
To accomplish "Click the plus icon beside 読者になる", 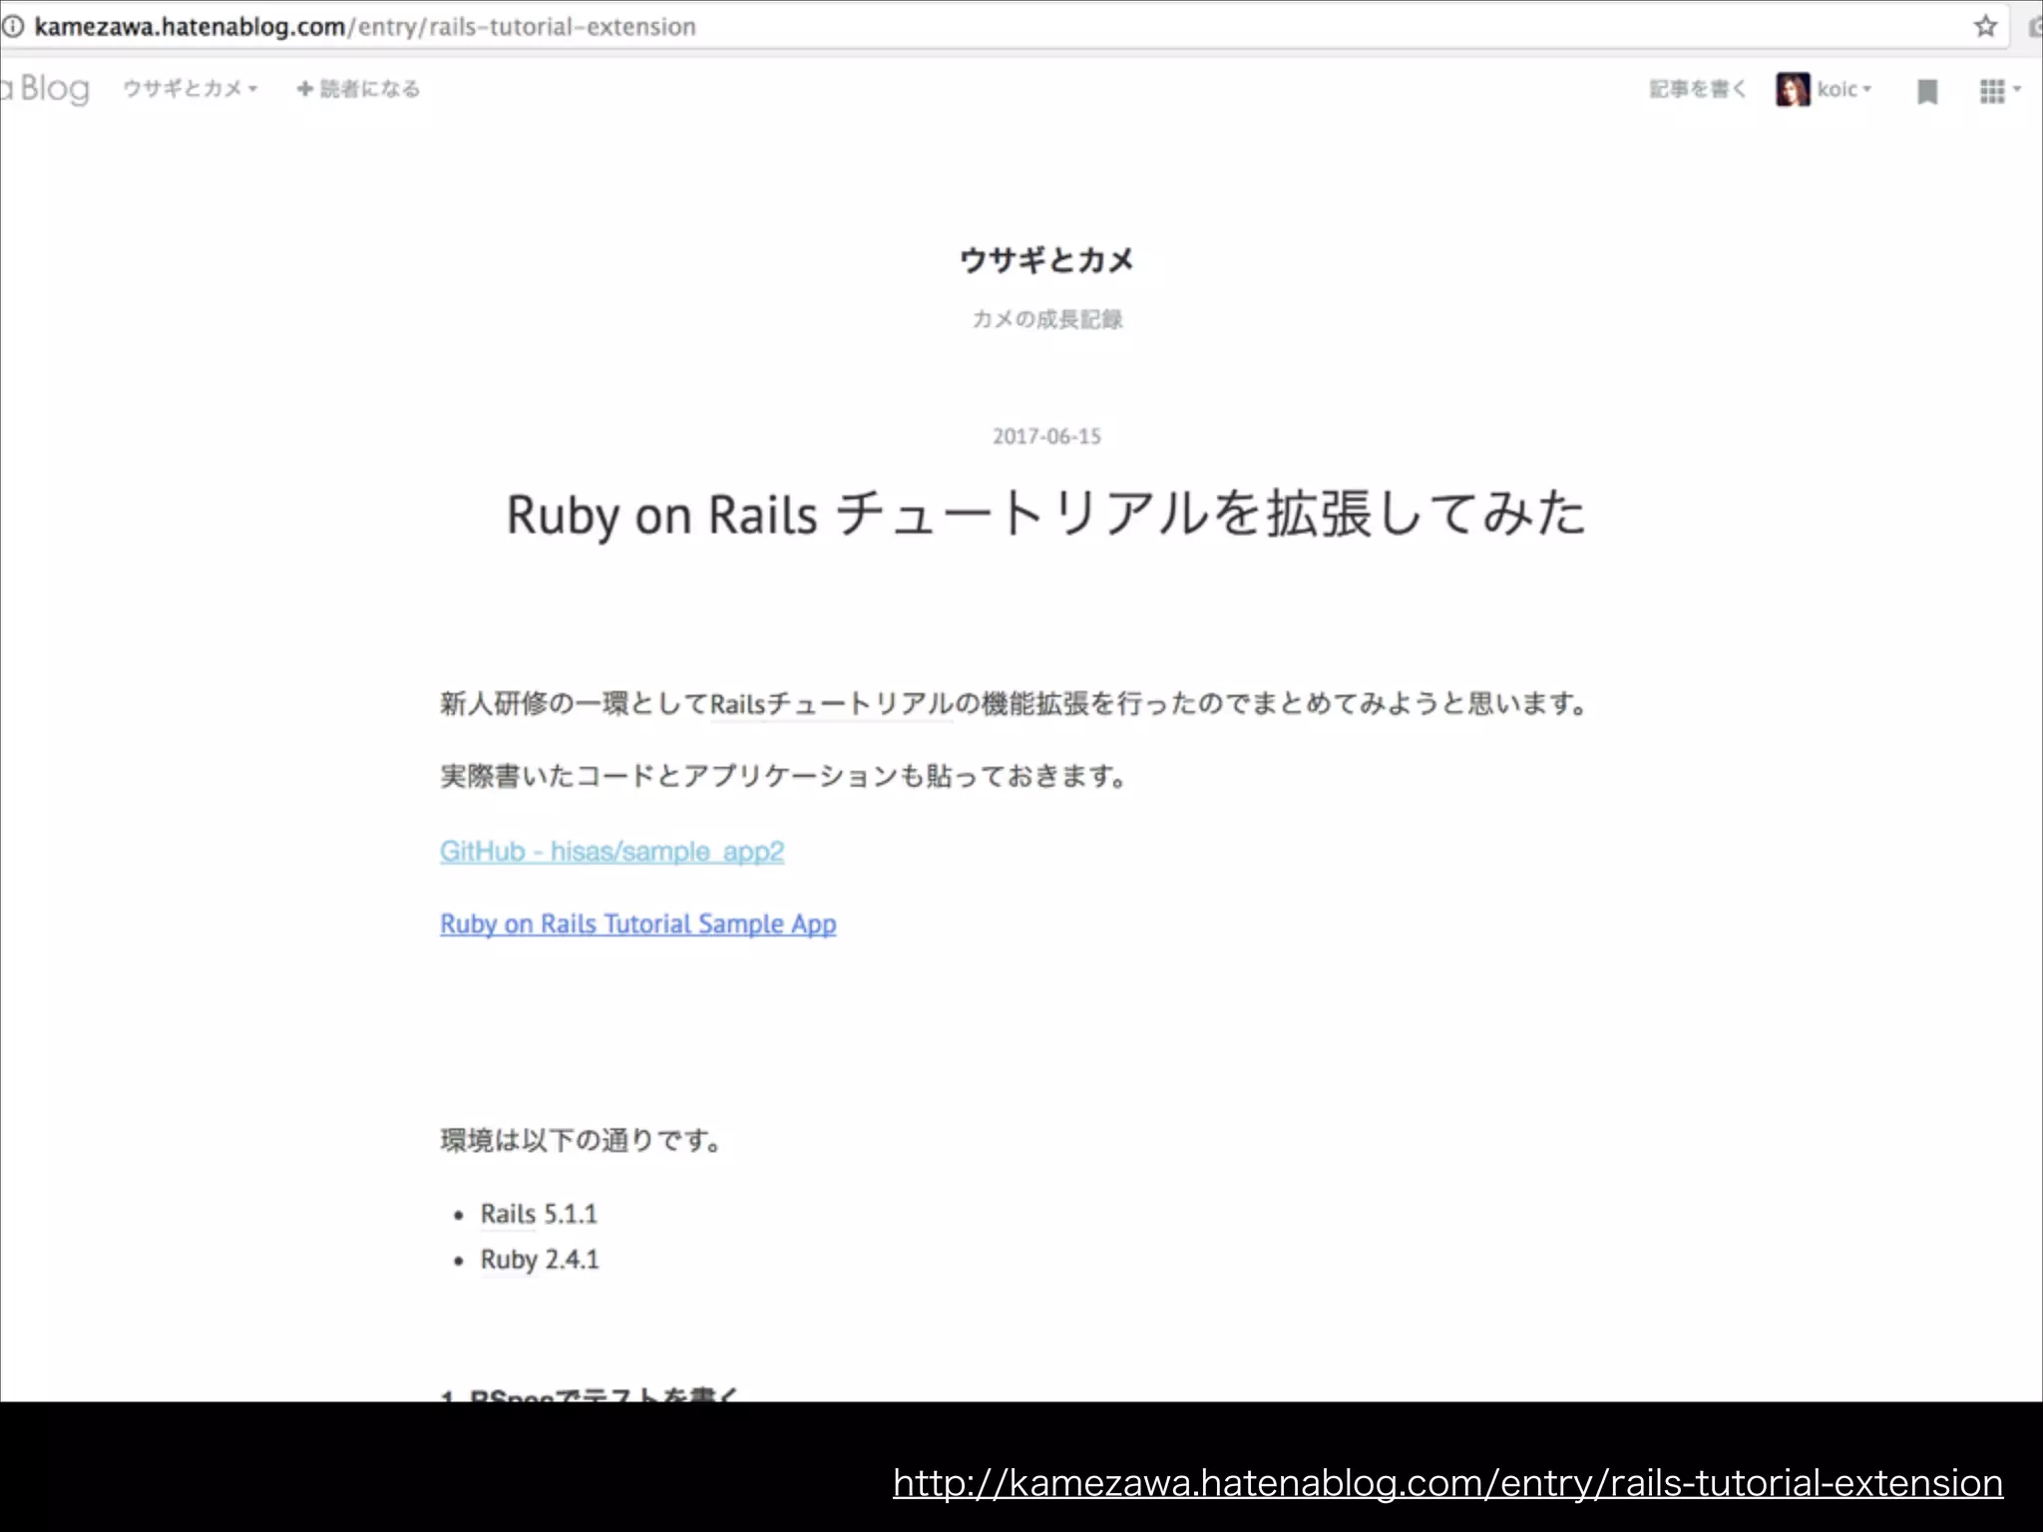I will 305,89.
